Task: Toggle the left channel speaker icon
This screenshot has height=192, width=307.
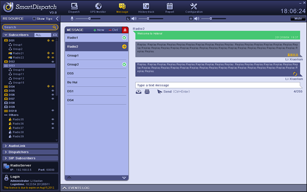Action: point(134,18)
